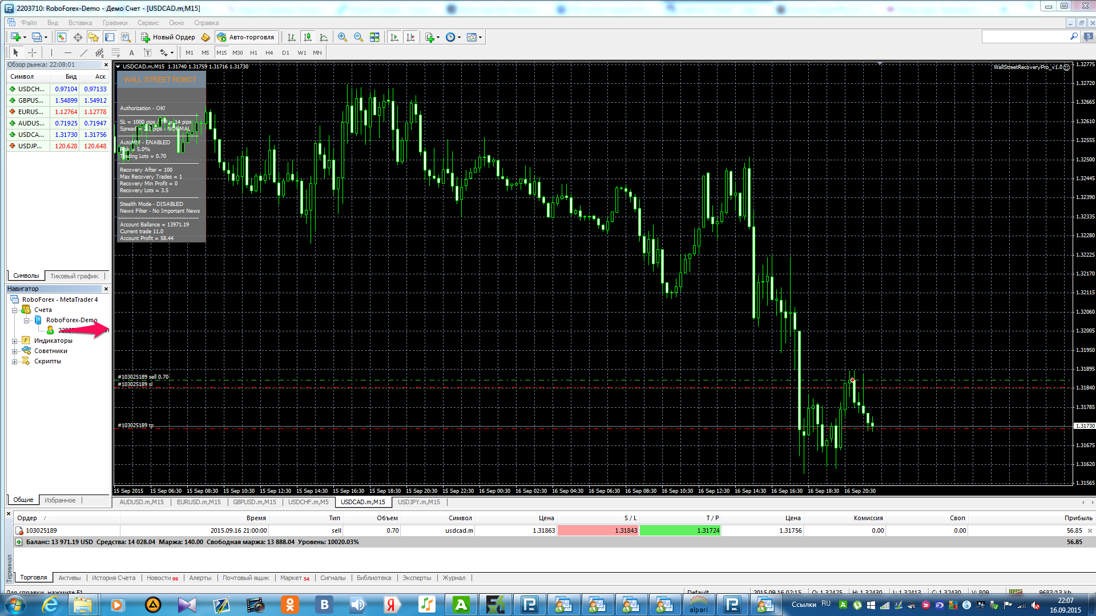Viewport: 1096px width, 616px height.
Task: Click the green T/P cell 1.31724
Action: [x=680, y=530]
